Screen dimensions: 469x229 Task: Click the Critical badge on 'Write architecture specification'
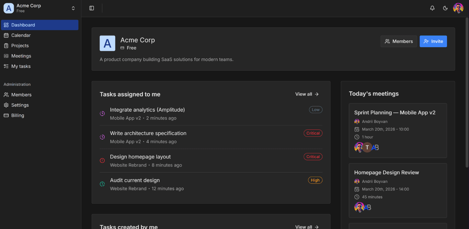tap(313, 133)
